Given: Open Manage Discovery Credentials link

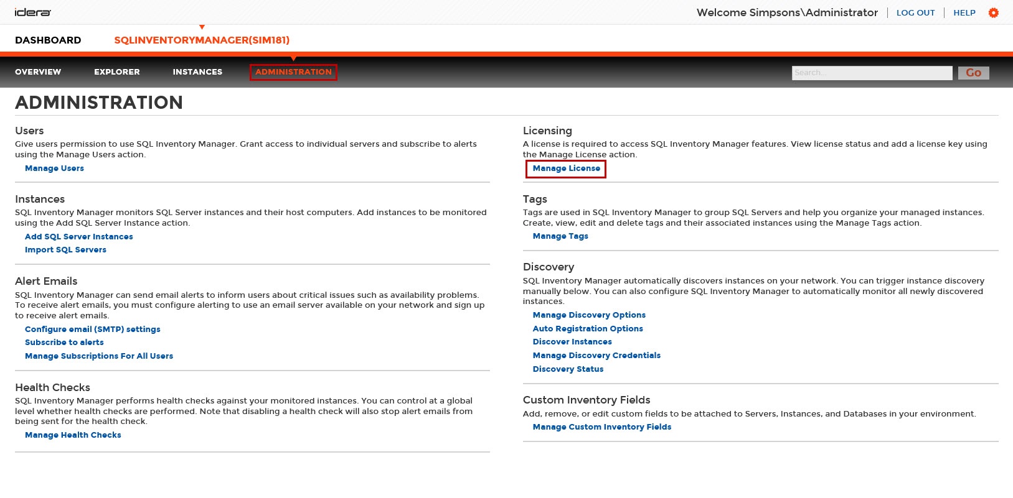Looking at the screenshot, I should point(596,356).
